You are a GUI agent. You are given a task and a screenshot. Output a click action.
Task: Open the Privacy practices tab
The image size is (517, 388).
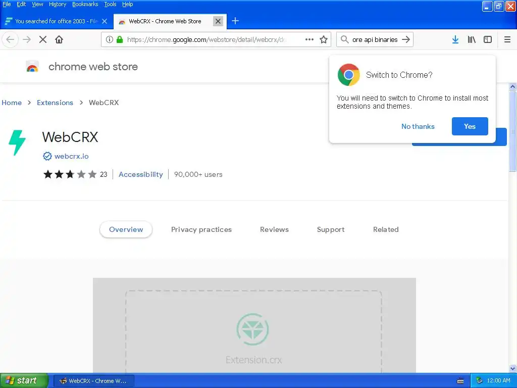[x=201, y=229]
